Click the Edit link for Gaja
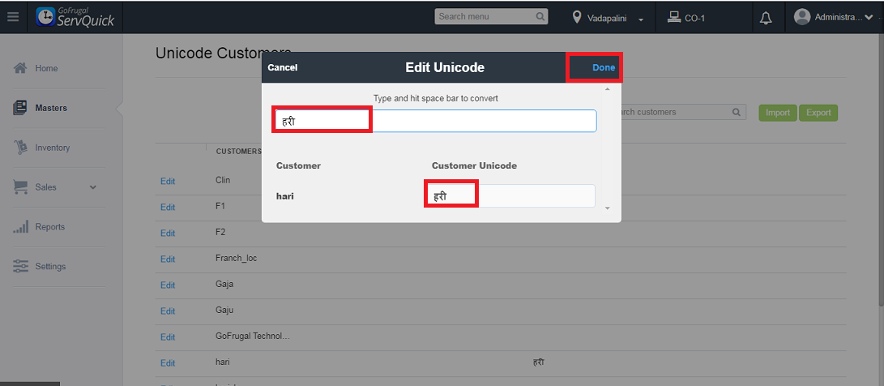 (168, 285)
